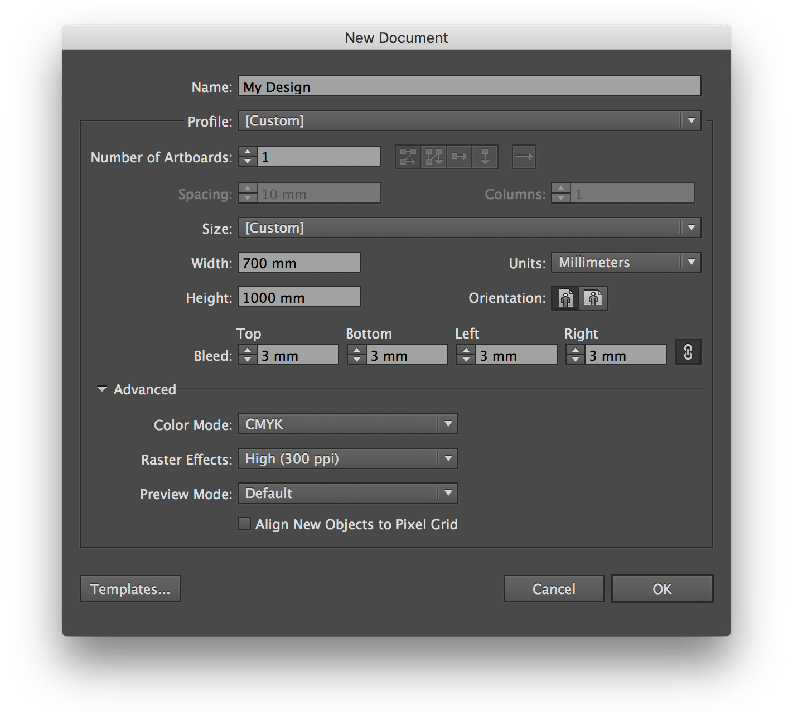Open the Templates... button
793x715 pixels.
coord(130,589)
